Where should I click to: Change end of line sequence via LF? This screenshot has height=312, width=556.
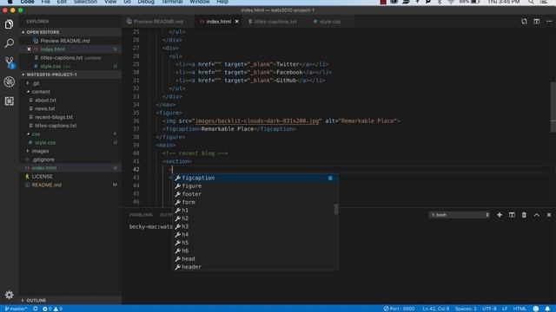(505, 309)
